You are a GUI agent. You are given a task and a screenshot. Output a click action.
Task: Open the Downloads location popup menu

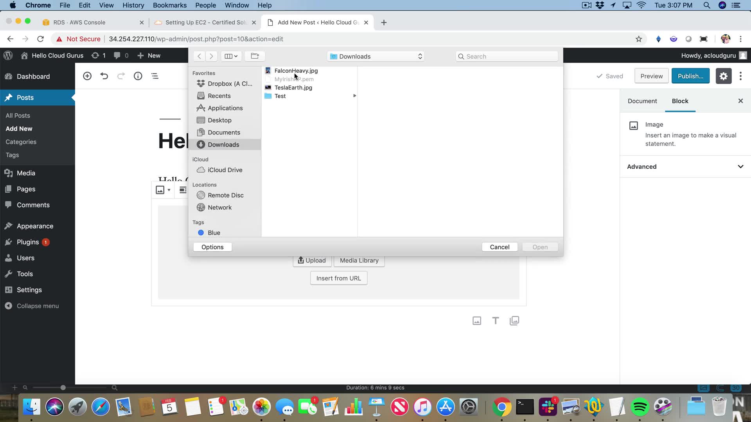(x=376, y=56)
